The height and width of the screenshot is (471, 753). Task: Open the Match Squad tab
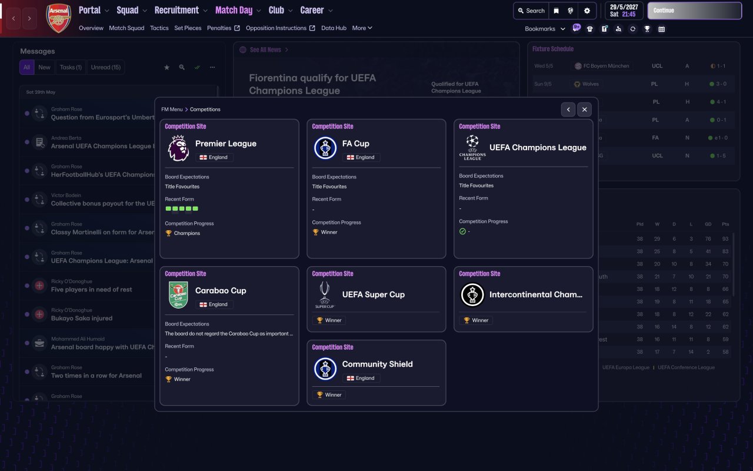126,28
